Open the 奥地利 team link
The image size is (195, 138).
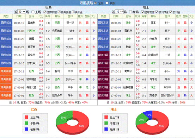click(31, 23)
